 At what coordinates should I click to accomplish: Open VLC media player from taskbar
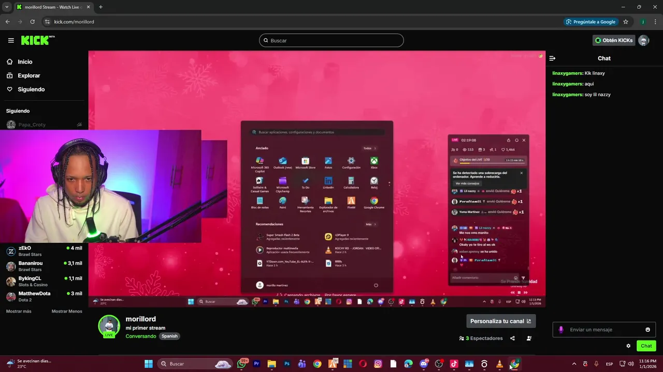[x=499, y=364]
